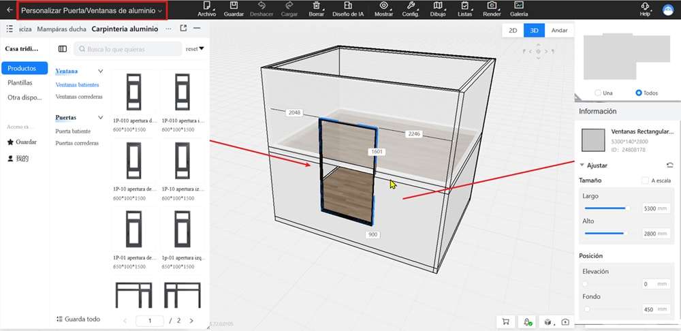681x331 pixels.
Task: Collapse the Ventana category
Action: [100, 71]
